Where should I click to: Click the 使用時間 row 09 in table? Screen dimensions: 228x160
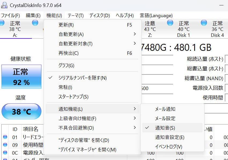click(x=33, y=145)
